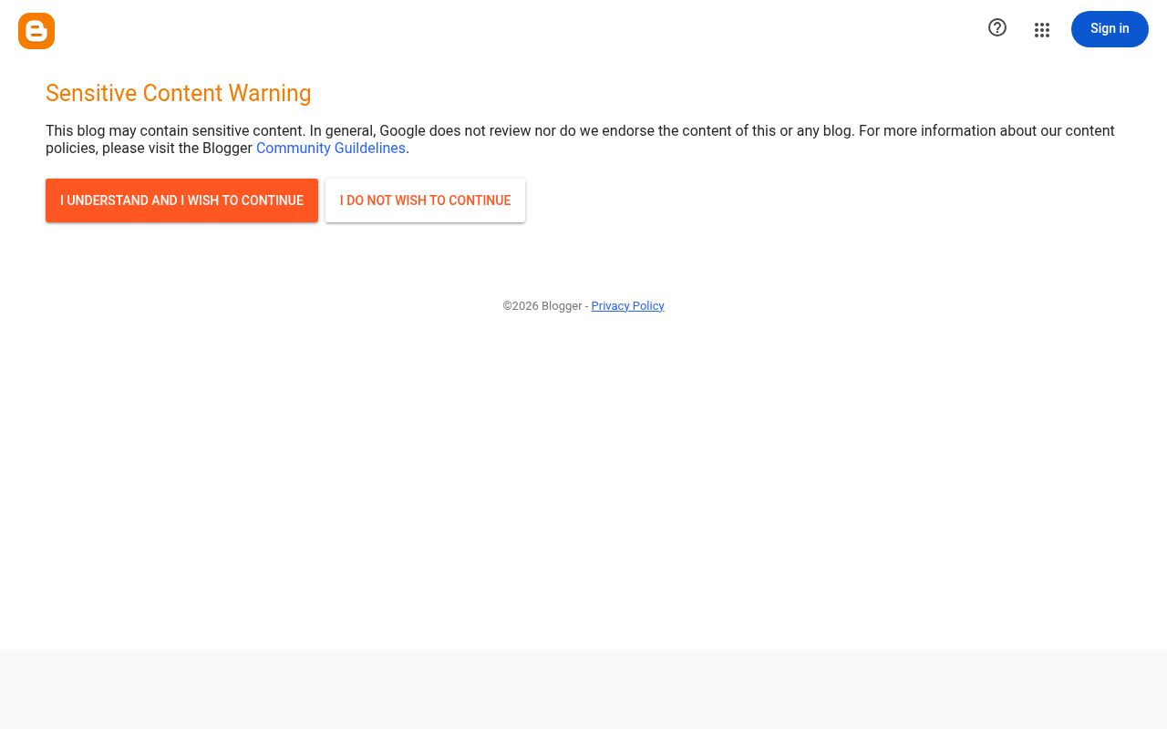Click the word 'Sensitive' in the heading
The height and width of the screenshot is (729, 1167).
click(91, 93)
